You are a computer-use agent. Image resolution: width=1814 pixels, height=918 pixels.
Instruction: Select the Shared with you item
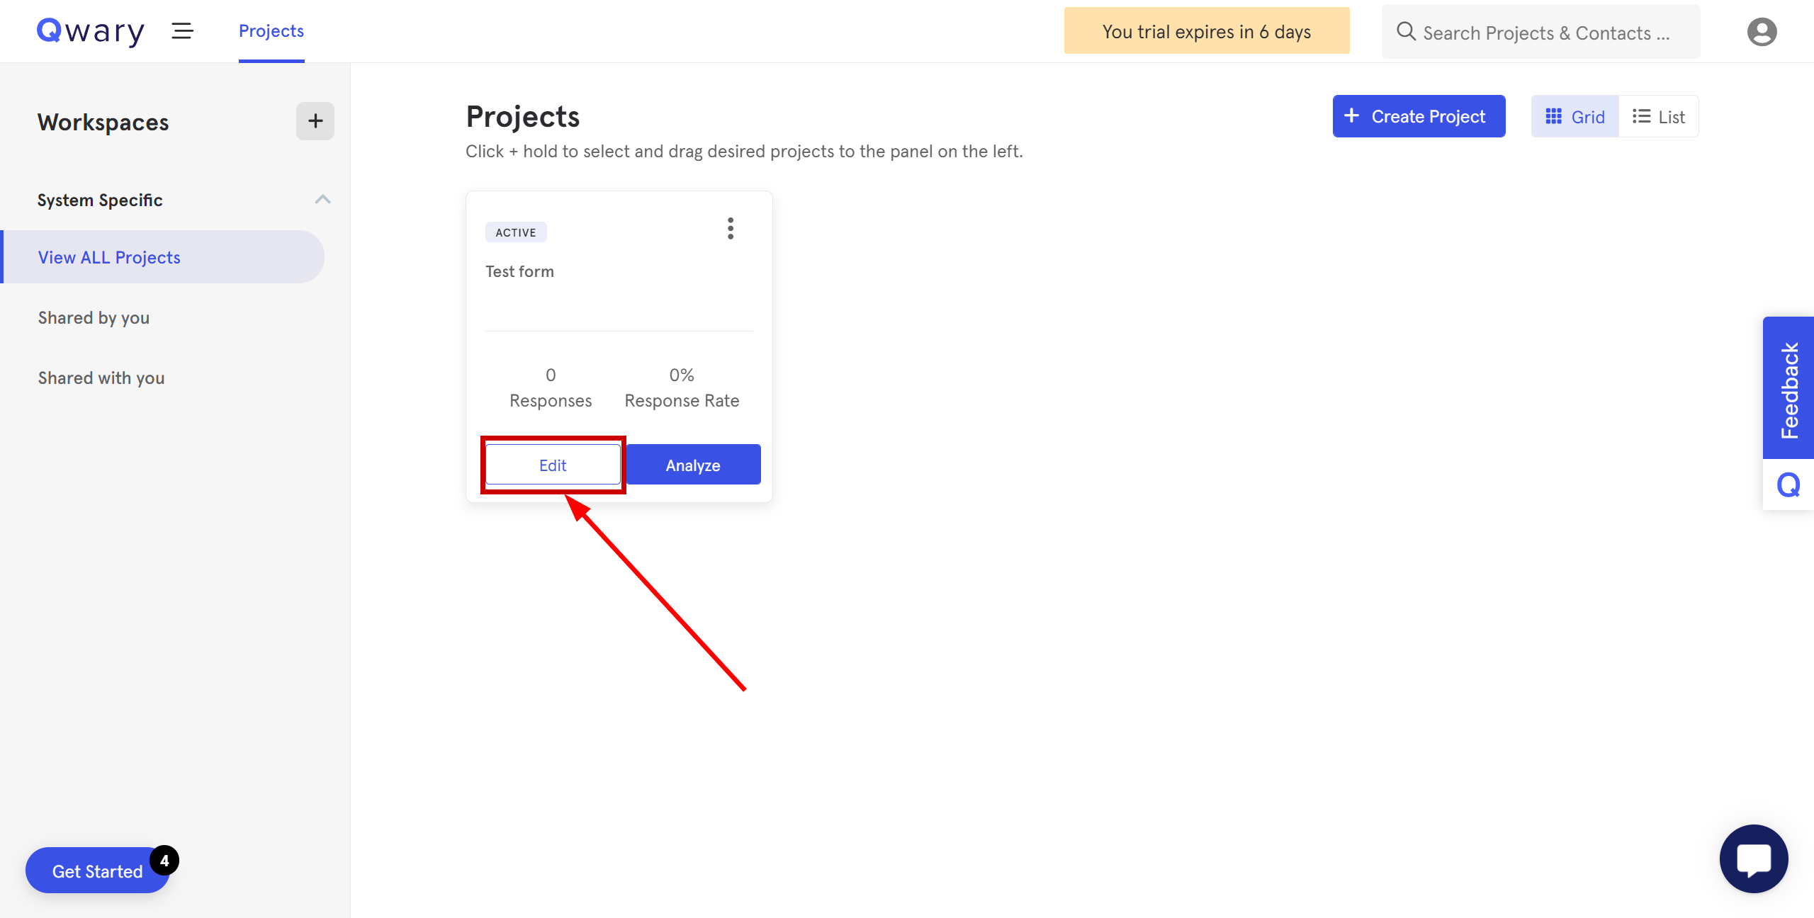pos(101,377)
